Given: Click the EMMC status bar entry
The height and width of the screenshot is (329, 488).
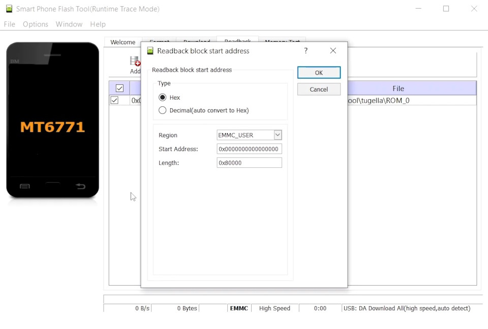Looking at the screenshot, I should tap(239, 308).
